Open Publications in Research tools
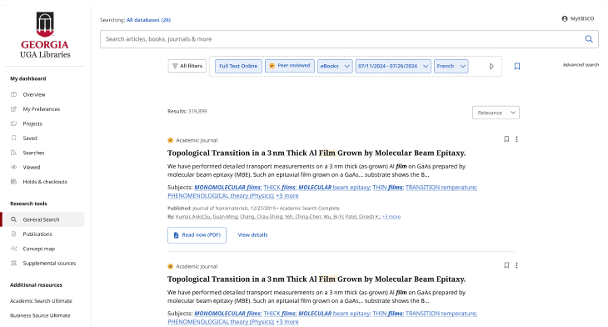The width and height of the screenshot is (608, 327). click(37, 234)
